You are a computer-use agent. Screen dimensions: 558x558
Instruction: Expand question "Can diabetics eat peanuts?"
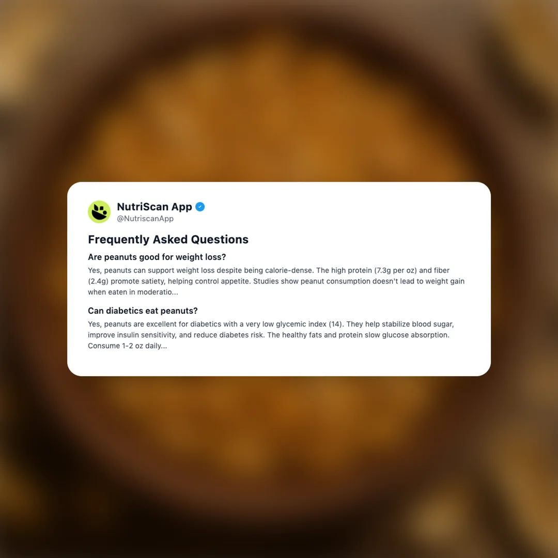(x=143, y=311)
